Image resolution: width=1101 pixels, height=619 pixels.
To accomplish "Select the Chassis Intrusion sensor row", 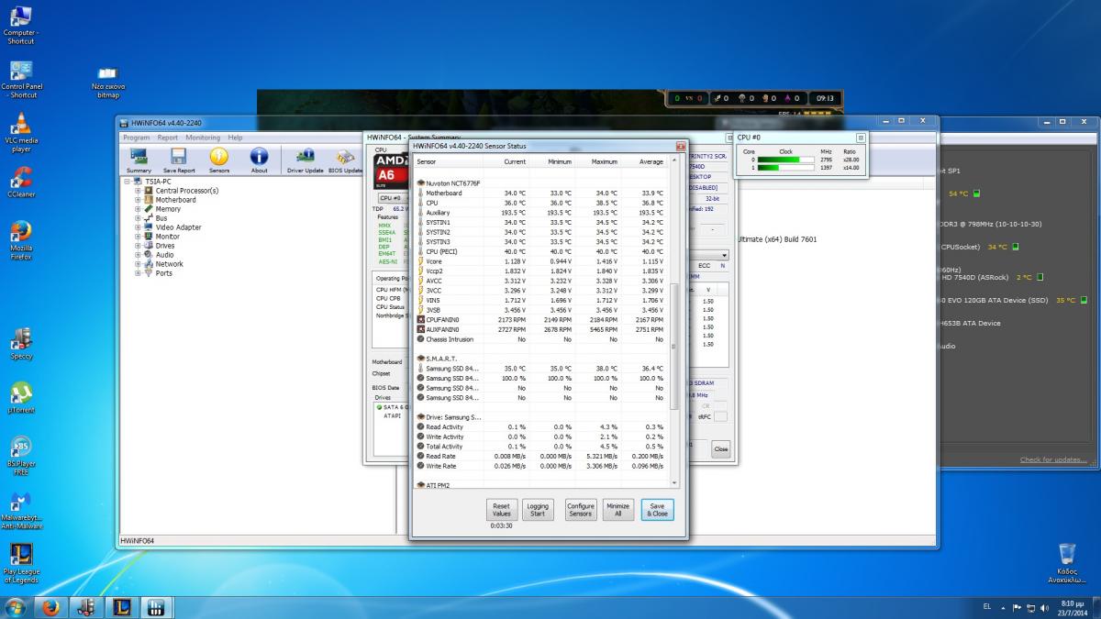I will tap(541, 339).
